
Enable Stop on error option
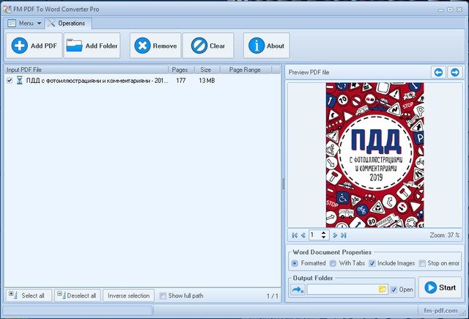click(x=422, y=263)
